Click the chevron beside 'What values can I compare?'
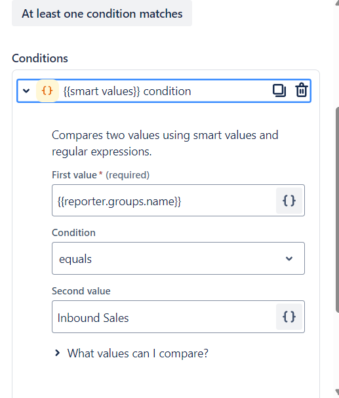This screenshot has height=398, width=339. click(x=57, y=353)
